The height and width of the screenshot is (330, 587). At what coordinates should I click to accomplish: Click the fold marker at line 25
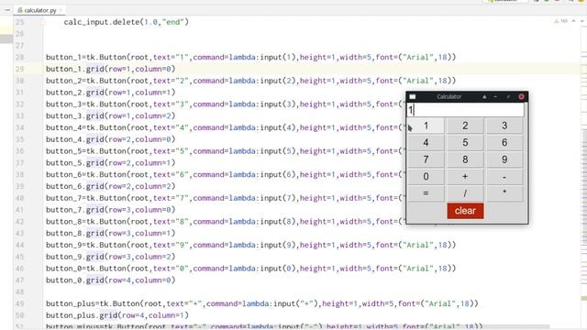coord(42,22)
